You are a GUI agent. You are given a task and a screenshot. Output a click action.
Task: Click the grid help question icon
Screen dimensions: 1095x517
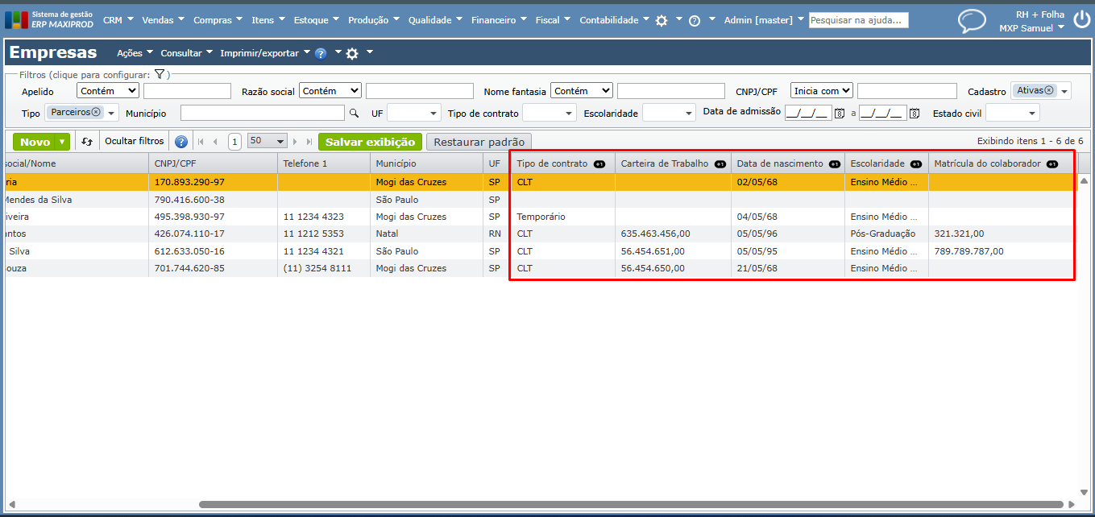click(180, 142)
